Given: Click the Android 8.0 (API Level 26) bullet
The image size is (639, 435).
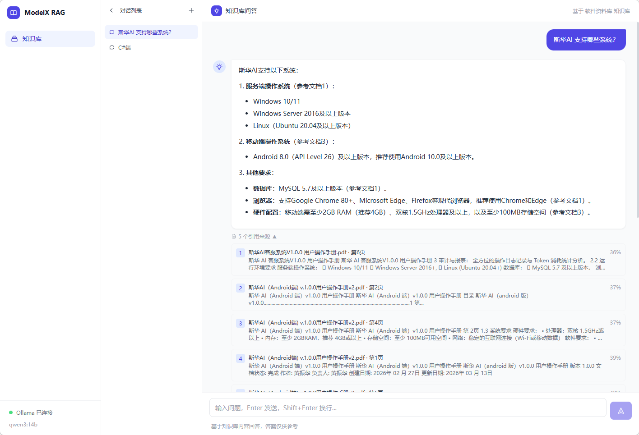Looking at the screenshot, I should click(365, 157).
